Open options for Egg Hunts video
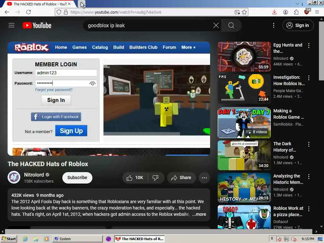This screenshot has height=243, width=324. tap(309, 46)
